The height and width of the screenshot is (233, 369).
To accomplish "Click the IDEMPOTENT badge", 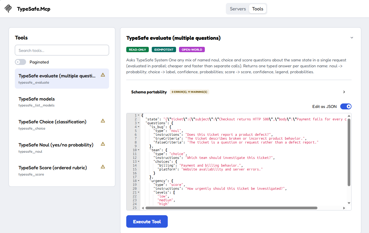I will click(x=164, y=50).
